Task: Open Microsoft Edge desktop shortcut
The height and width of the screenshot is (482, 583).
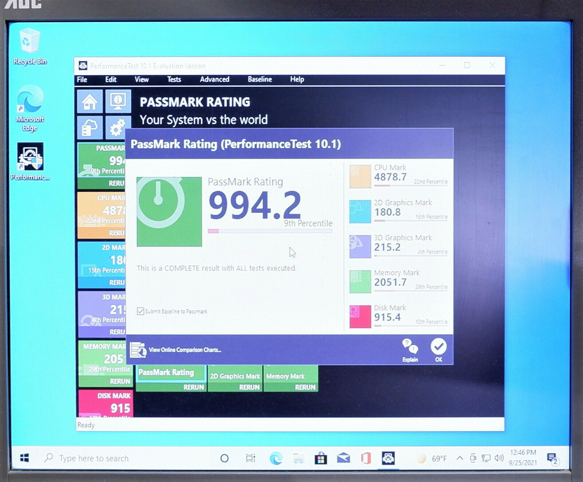Action: point(30,108)
